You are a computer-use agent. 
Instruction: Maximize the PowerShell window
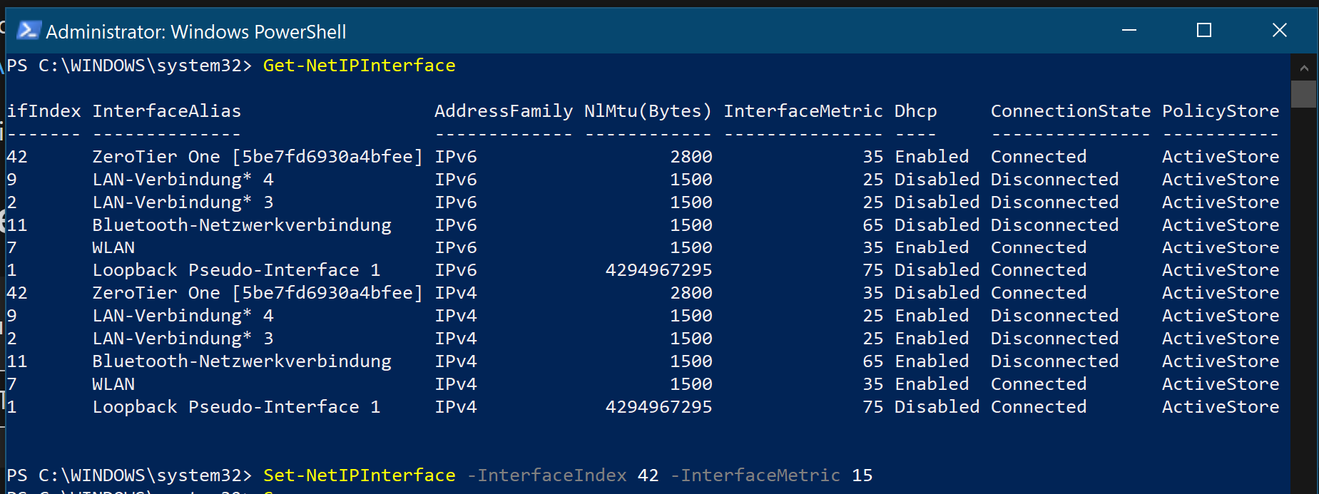1204,30
